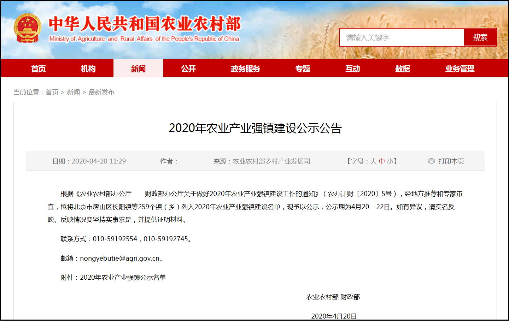Click the red 搜索 search button
Screen dimensions: 509x321
pyautogui.click(x=480, y=37)
